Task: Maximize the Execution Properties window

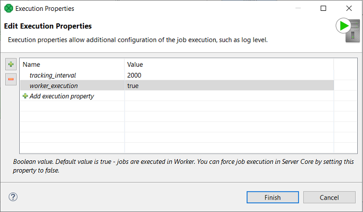Action: (323, 8)
